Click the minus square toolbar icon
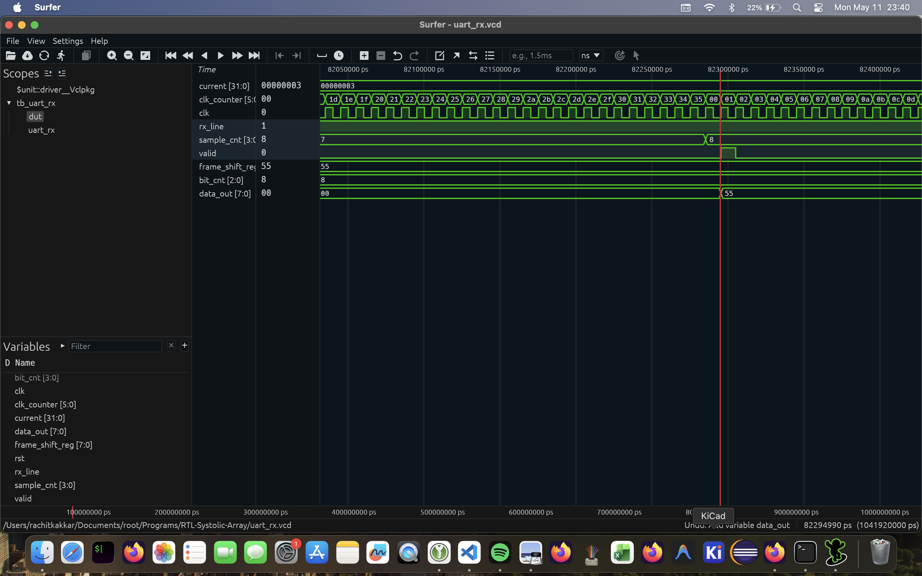922x576 pixels. (381, 56)
